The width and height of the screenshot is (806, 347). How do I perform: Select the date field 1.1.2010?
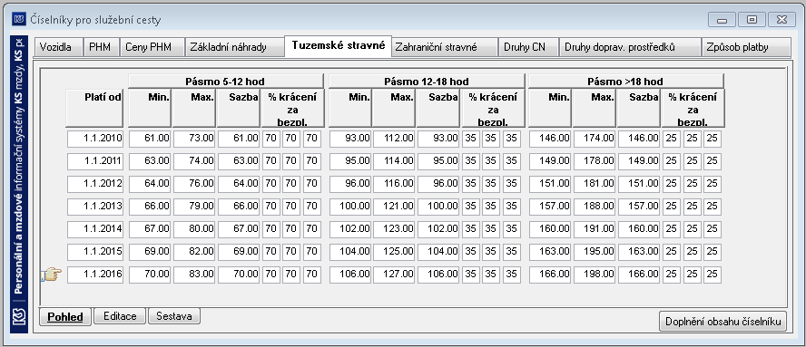(x=95, y=139)
